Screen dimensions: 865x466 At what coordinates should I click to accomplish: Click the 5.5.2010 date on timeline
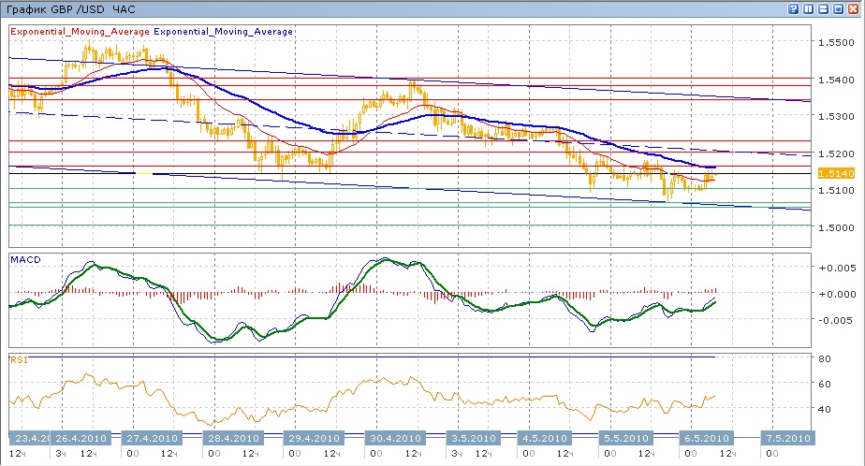tap(623, 438)
